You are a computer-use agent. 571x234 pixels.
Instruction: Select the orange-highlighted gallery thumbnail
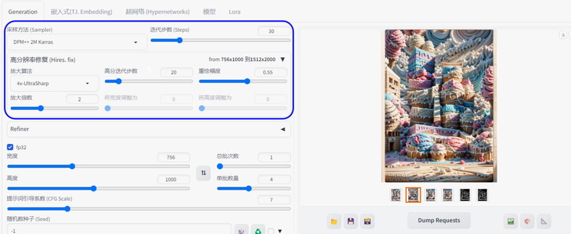(413, 195)
